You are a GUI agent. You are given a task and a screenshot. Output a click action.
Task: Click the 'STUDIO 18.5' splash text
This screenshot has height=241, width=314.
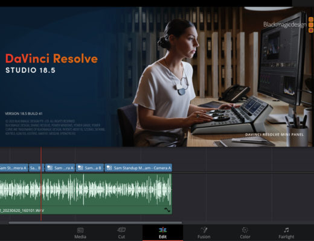30,70
